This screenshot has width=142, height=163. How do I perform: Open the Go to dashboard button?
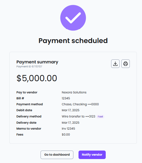[x=57, y=155]
